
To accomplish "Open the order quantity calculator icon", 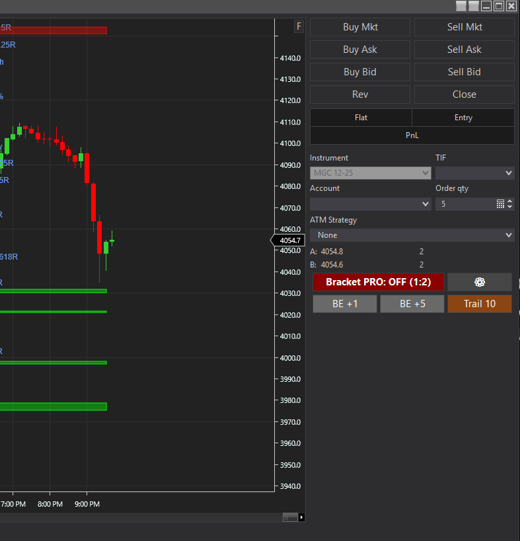I will (500, 204).
